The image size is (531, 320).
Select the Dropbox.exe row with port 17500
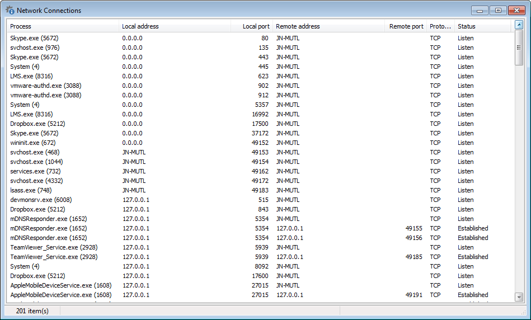pyautogui.click(x=260, y=124)
